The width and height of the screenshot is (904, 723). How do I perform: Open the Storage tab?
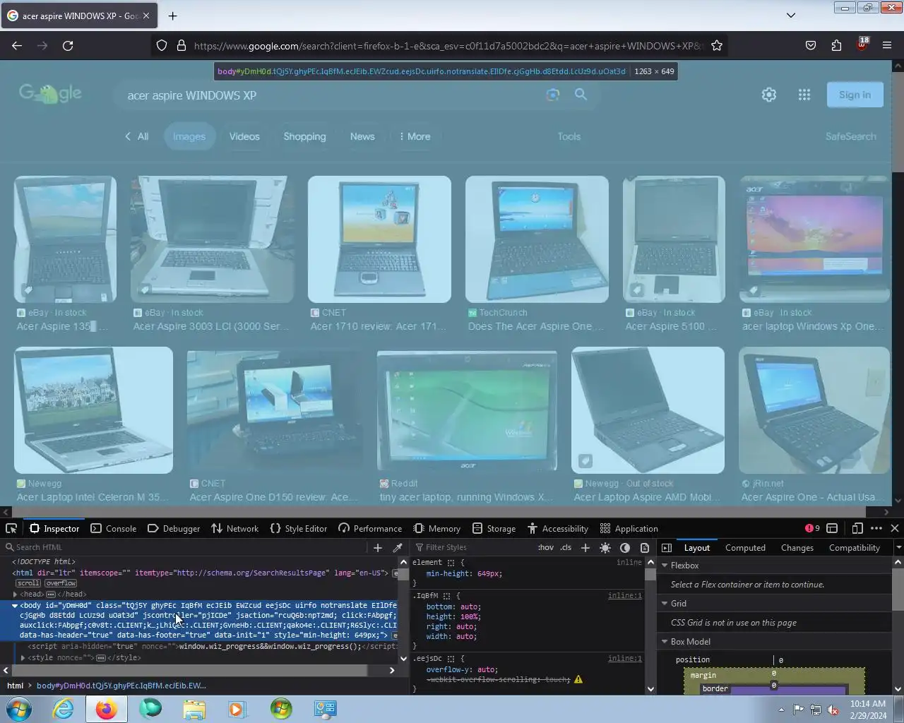pos(494,528)
